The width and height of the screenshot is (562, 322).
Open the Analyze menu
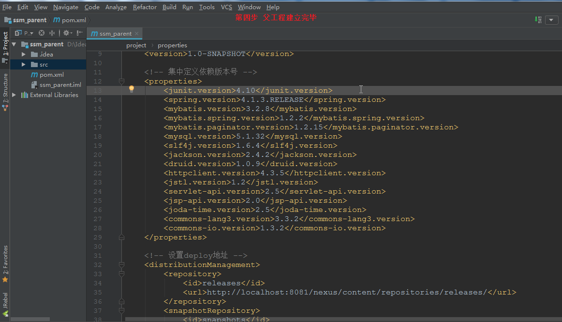(x=116, y=7)
